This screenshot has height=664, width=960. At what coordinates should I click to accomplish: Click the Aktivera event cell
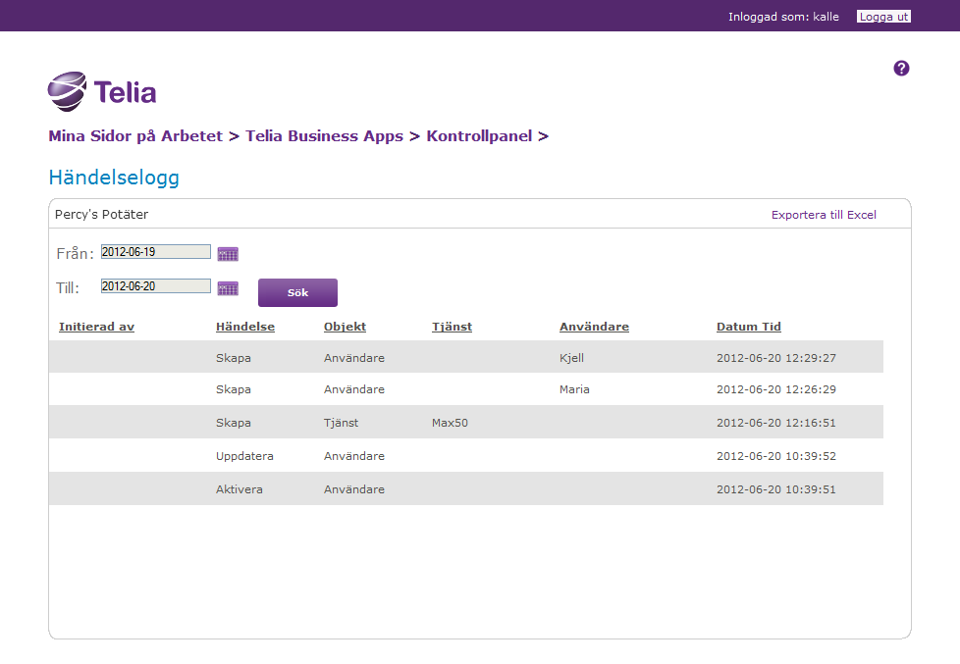(x=240, y=489)
